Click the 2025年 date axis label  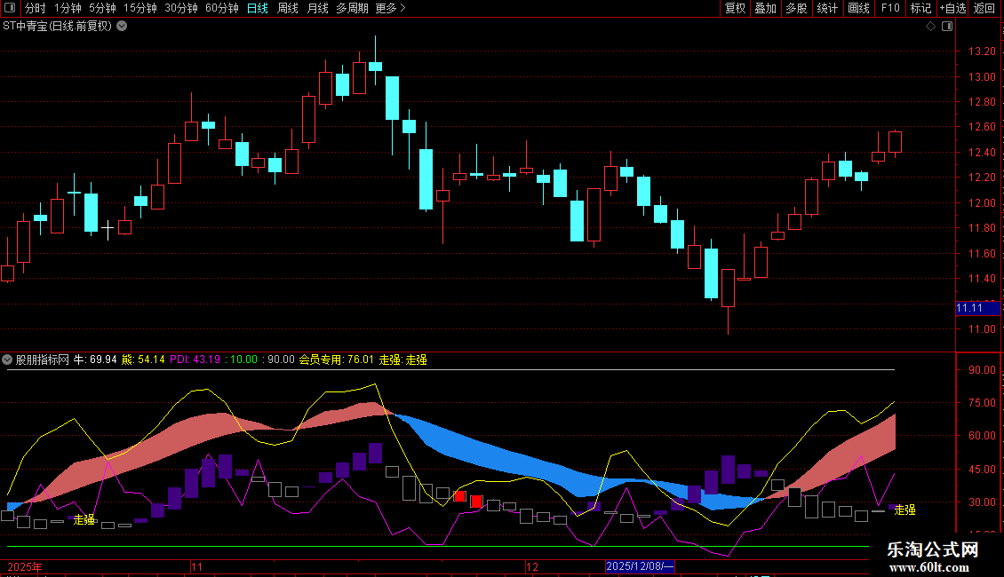tap(24, 566)
